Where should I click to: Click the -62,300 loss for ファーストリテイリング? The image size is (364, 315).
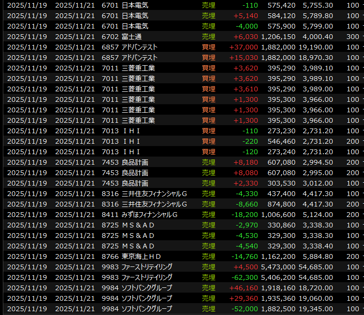(x=245, y=277)
